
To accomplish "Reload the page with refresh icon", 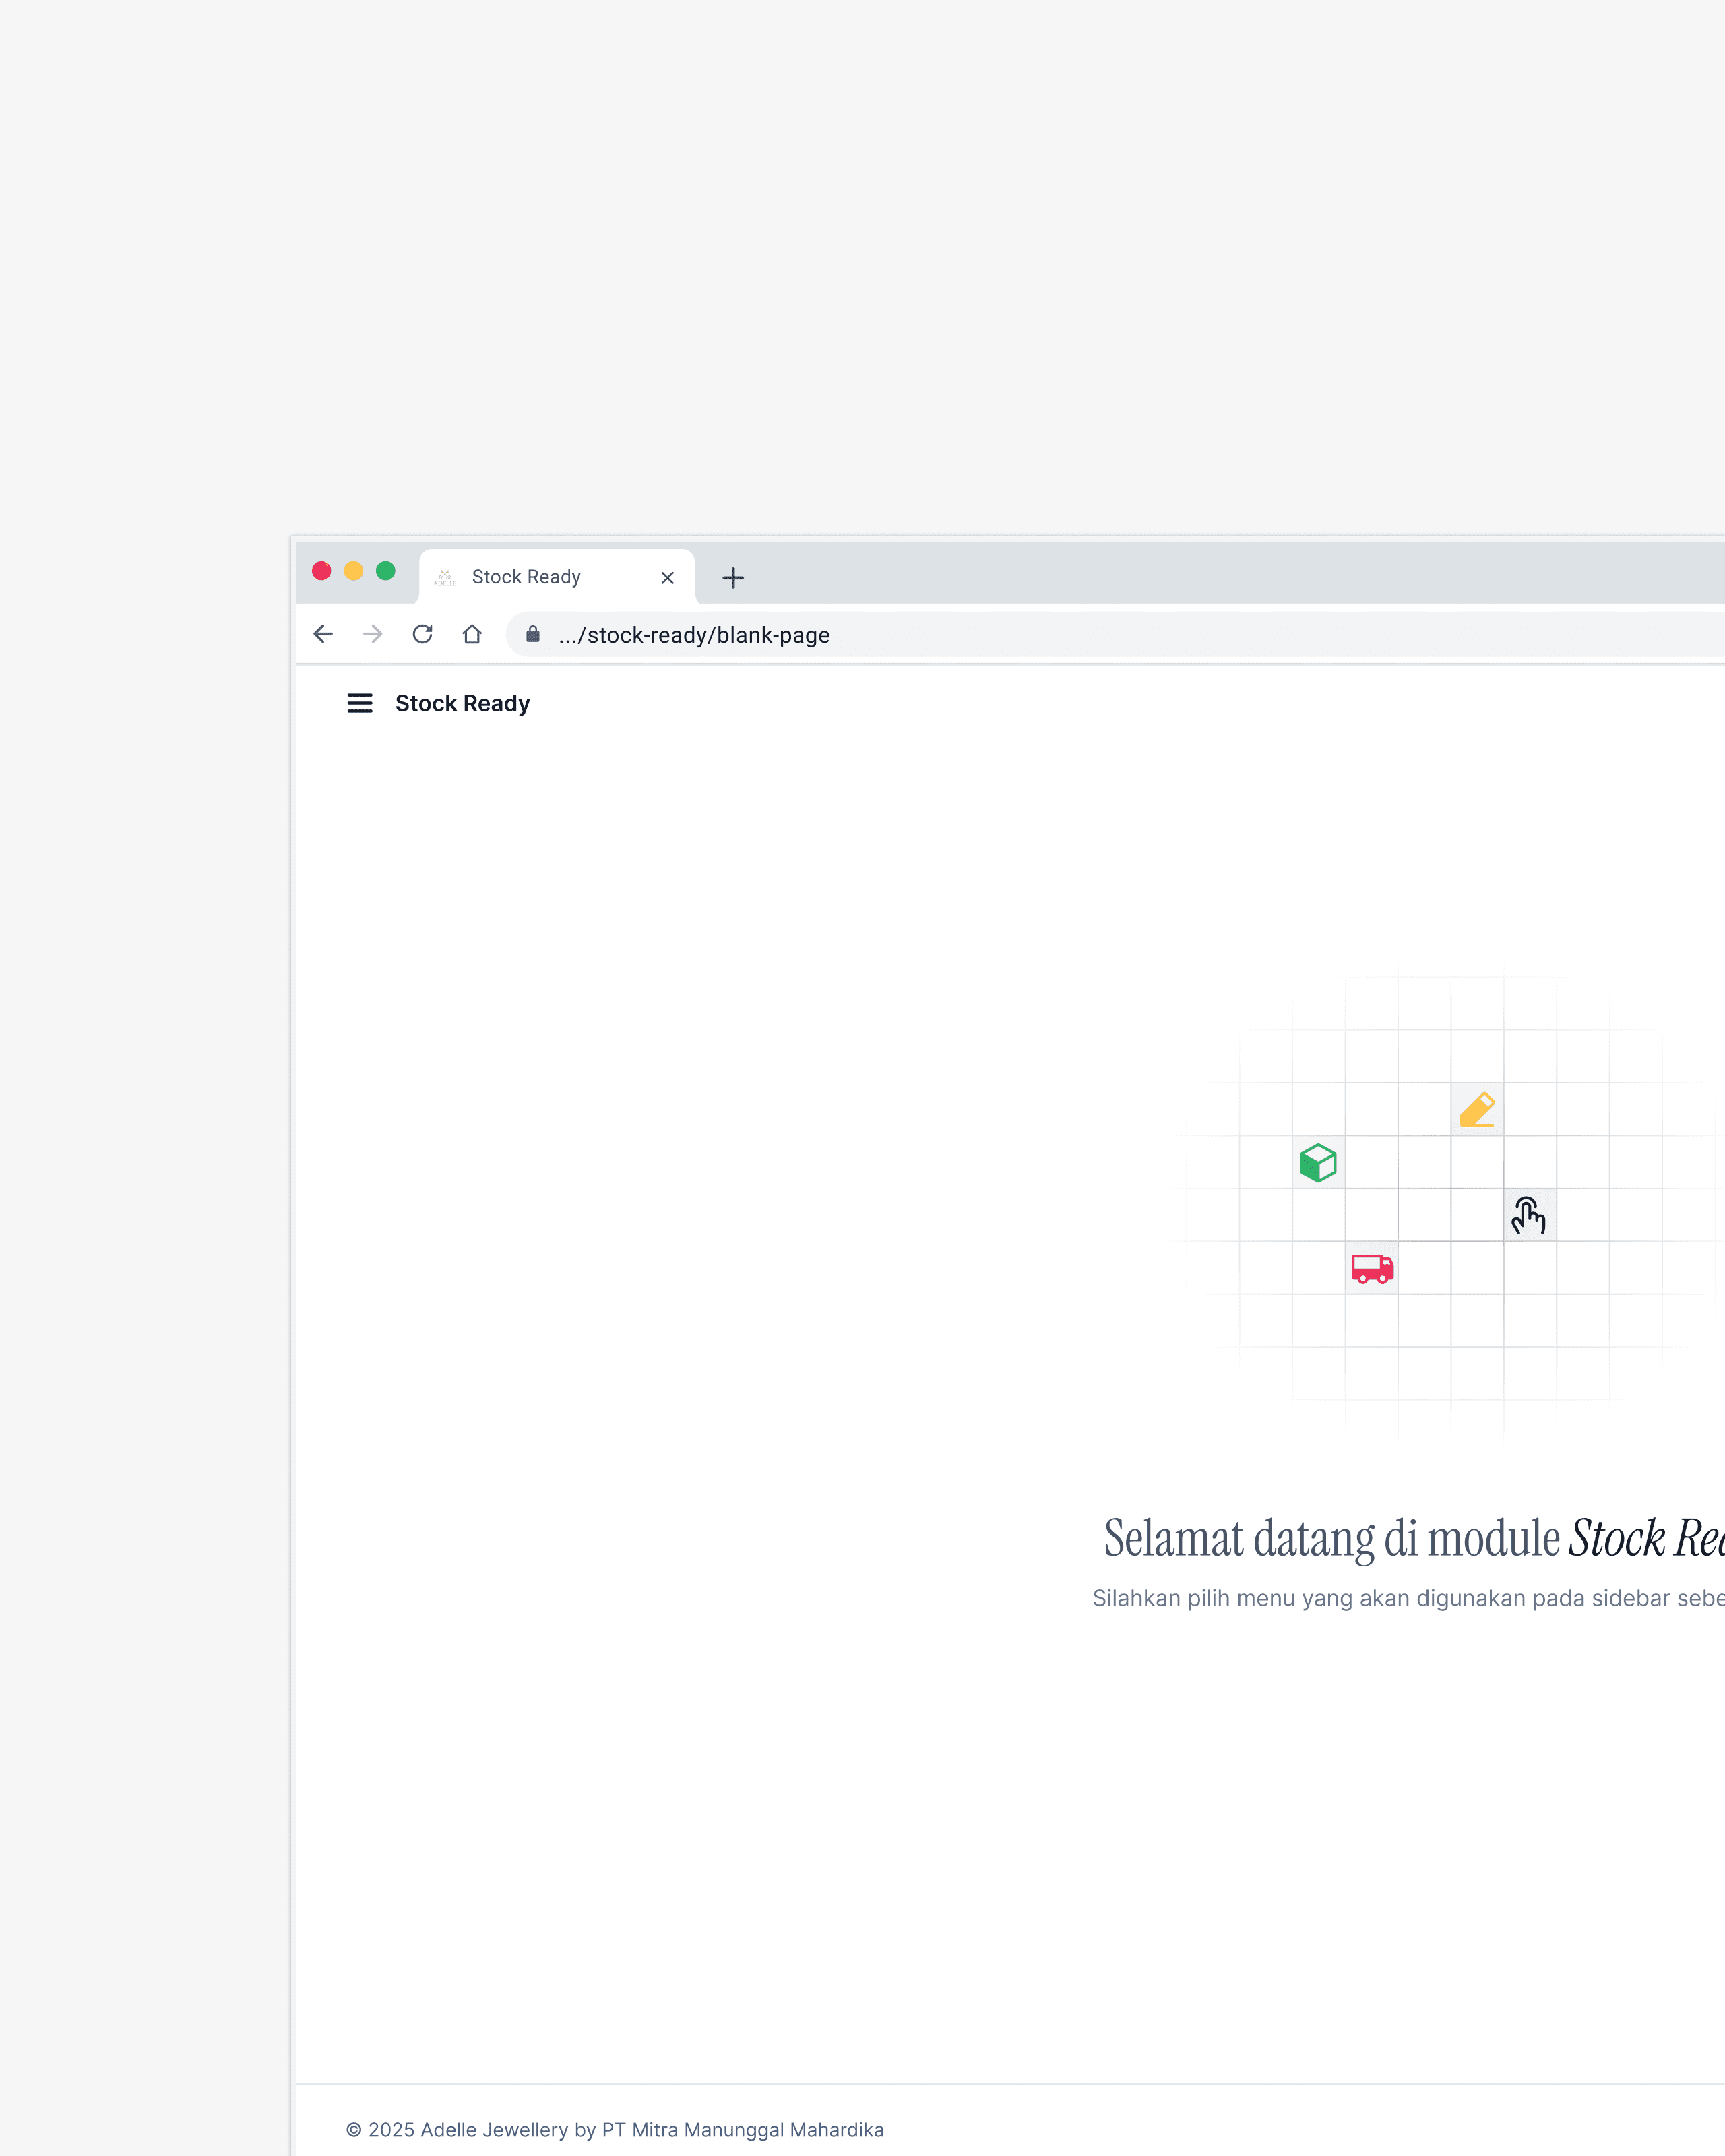I will coord(422,634).
